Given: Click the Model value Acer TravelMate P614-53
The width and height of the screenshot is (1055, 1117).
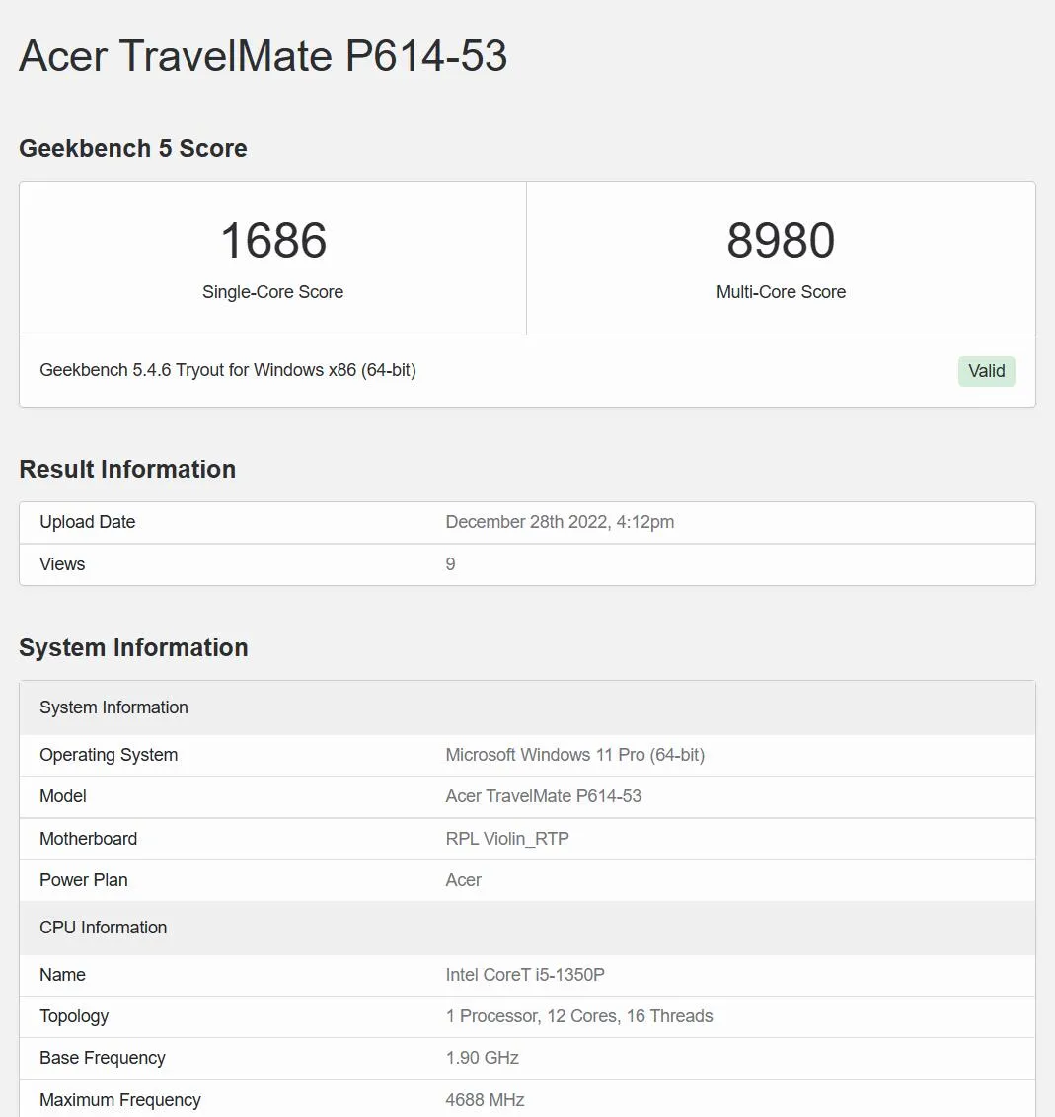Looking at the screenshot, I should 544,796.
